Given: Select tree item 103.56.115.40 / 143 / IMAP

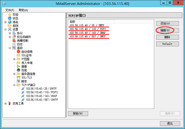Looking at the screenshot, I should point(41,96).
